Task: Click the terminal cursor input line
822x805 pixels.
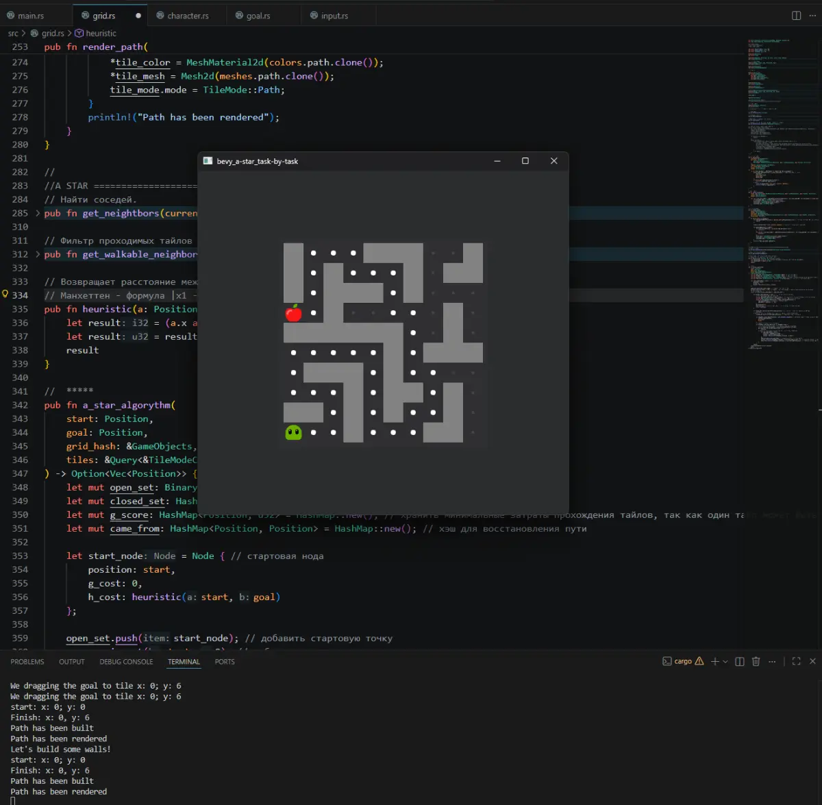Action: click(x=13, y=802)
